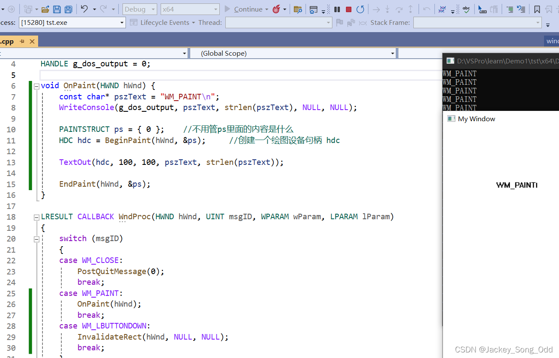The width and height of the screenshot is (559, 358).
Task: Step out with the up-arrow icon
Action: (411, 9)
